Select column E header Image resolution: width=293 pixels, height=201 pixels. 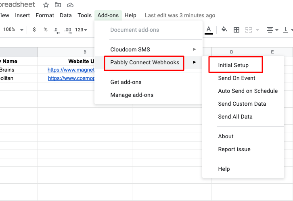(x=272, y=52)
